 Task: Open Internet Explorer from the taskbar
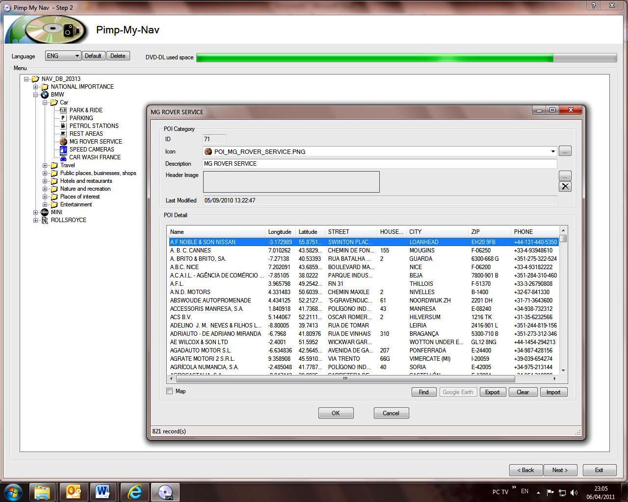click(x=134, y=491)
